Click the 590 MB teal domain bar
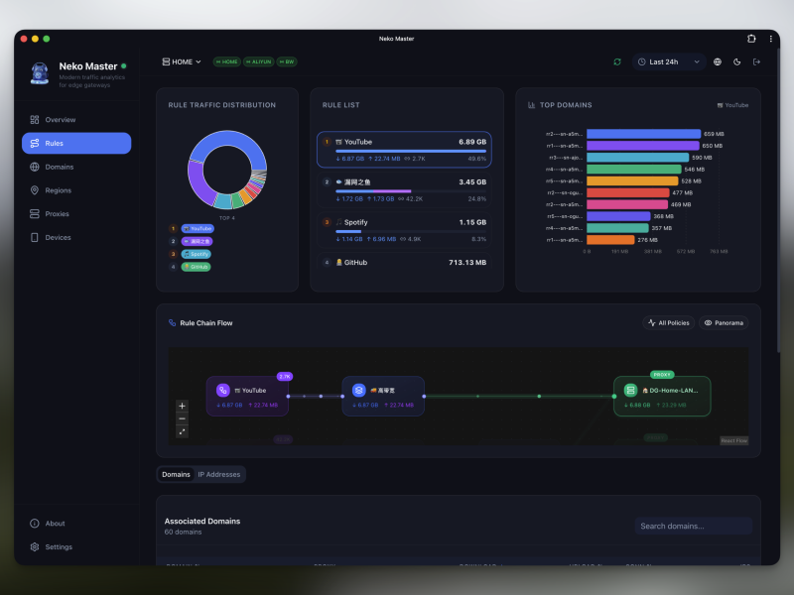 637,158
